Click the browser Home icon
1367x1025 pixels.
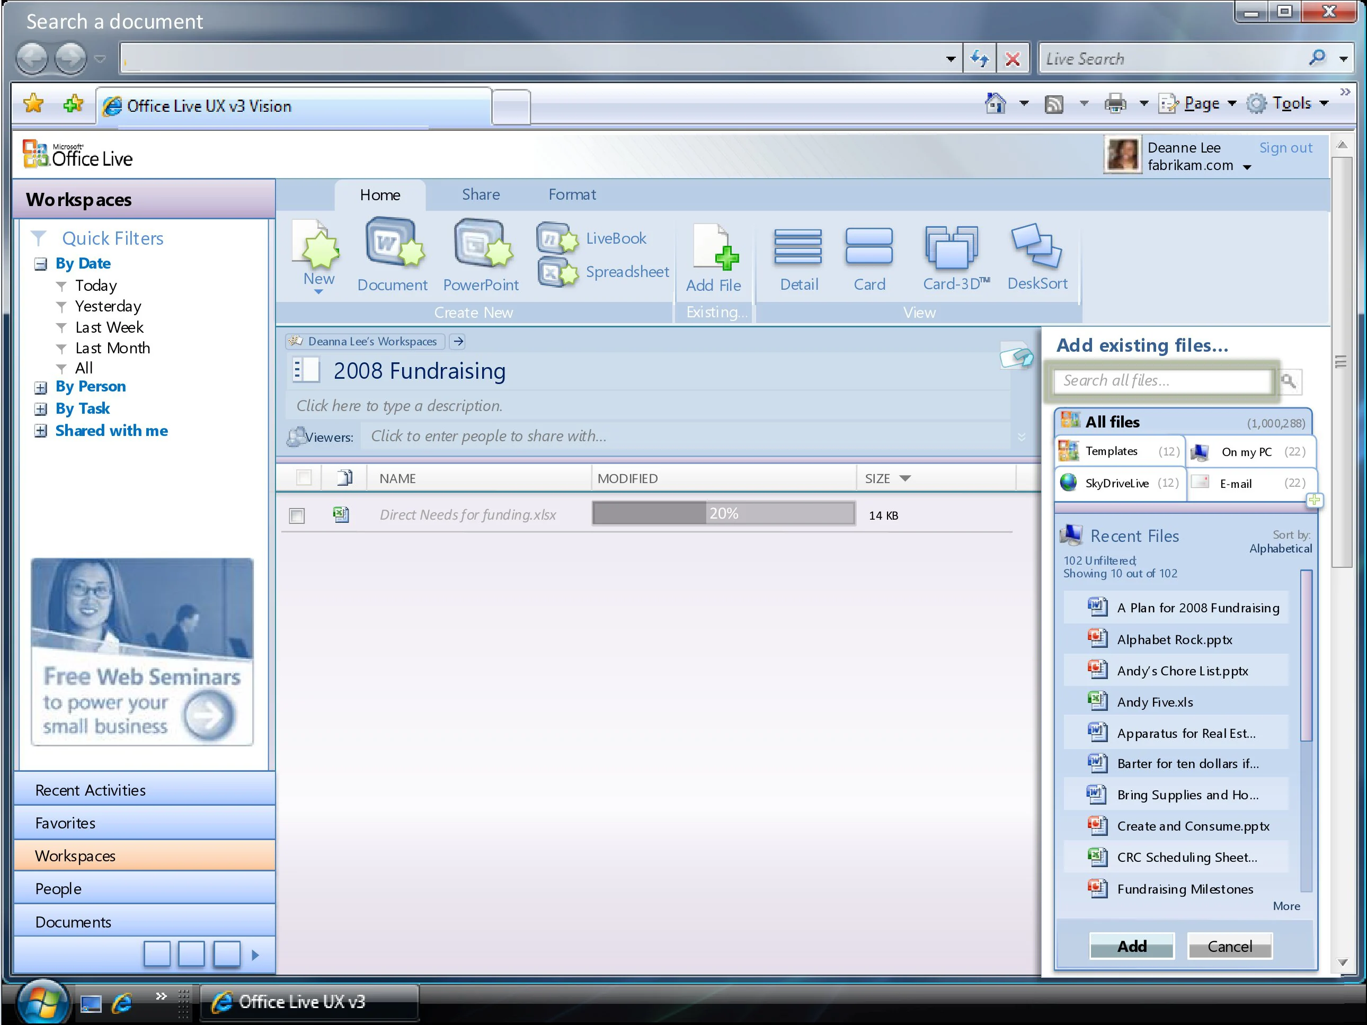995,103
